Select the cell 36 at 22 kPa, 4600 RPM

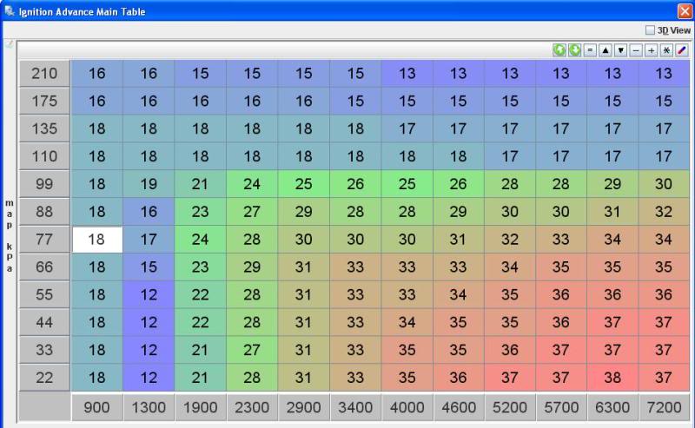[x=459, y=378]
